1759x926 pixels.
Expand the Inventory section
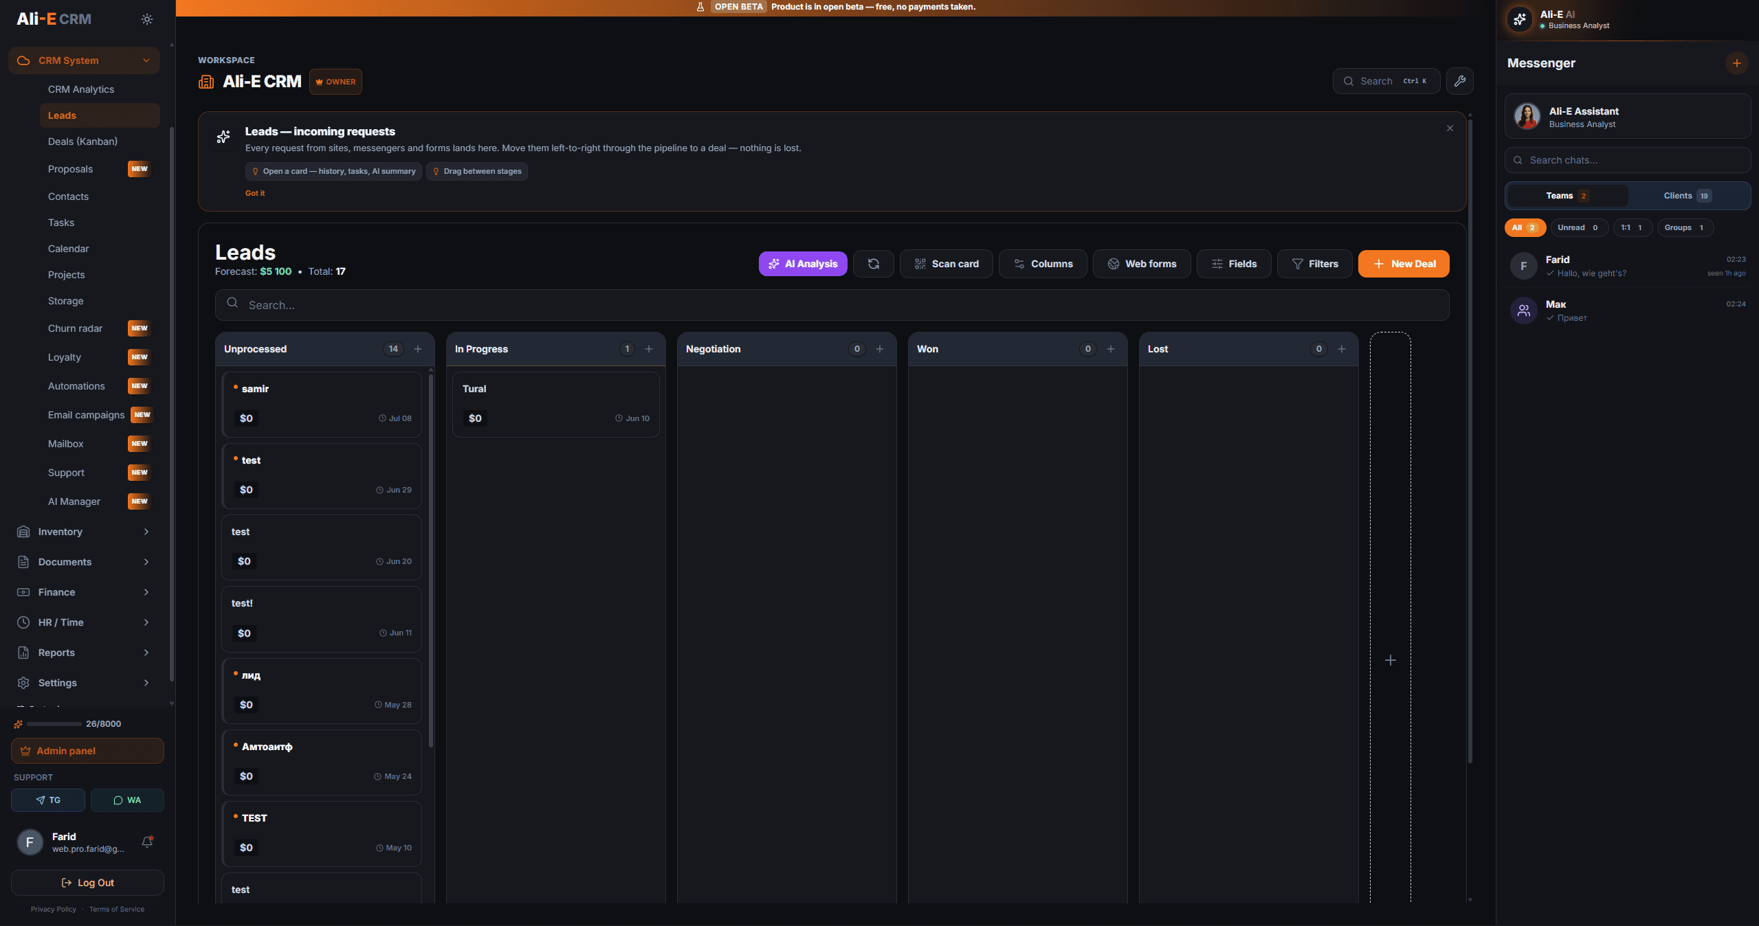(84, 532)
